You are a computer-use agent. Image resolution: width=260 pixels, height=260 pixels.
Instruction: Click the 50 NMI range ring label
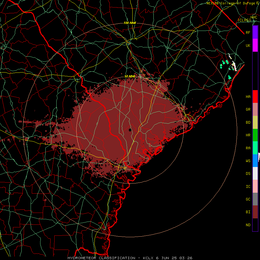tap(130, 77)
